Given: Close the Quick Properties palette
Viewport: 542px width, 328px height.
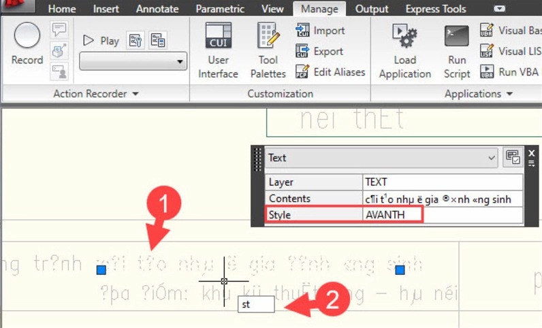Looking at the screenshot, I should pos(532,152).
